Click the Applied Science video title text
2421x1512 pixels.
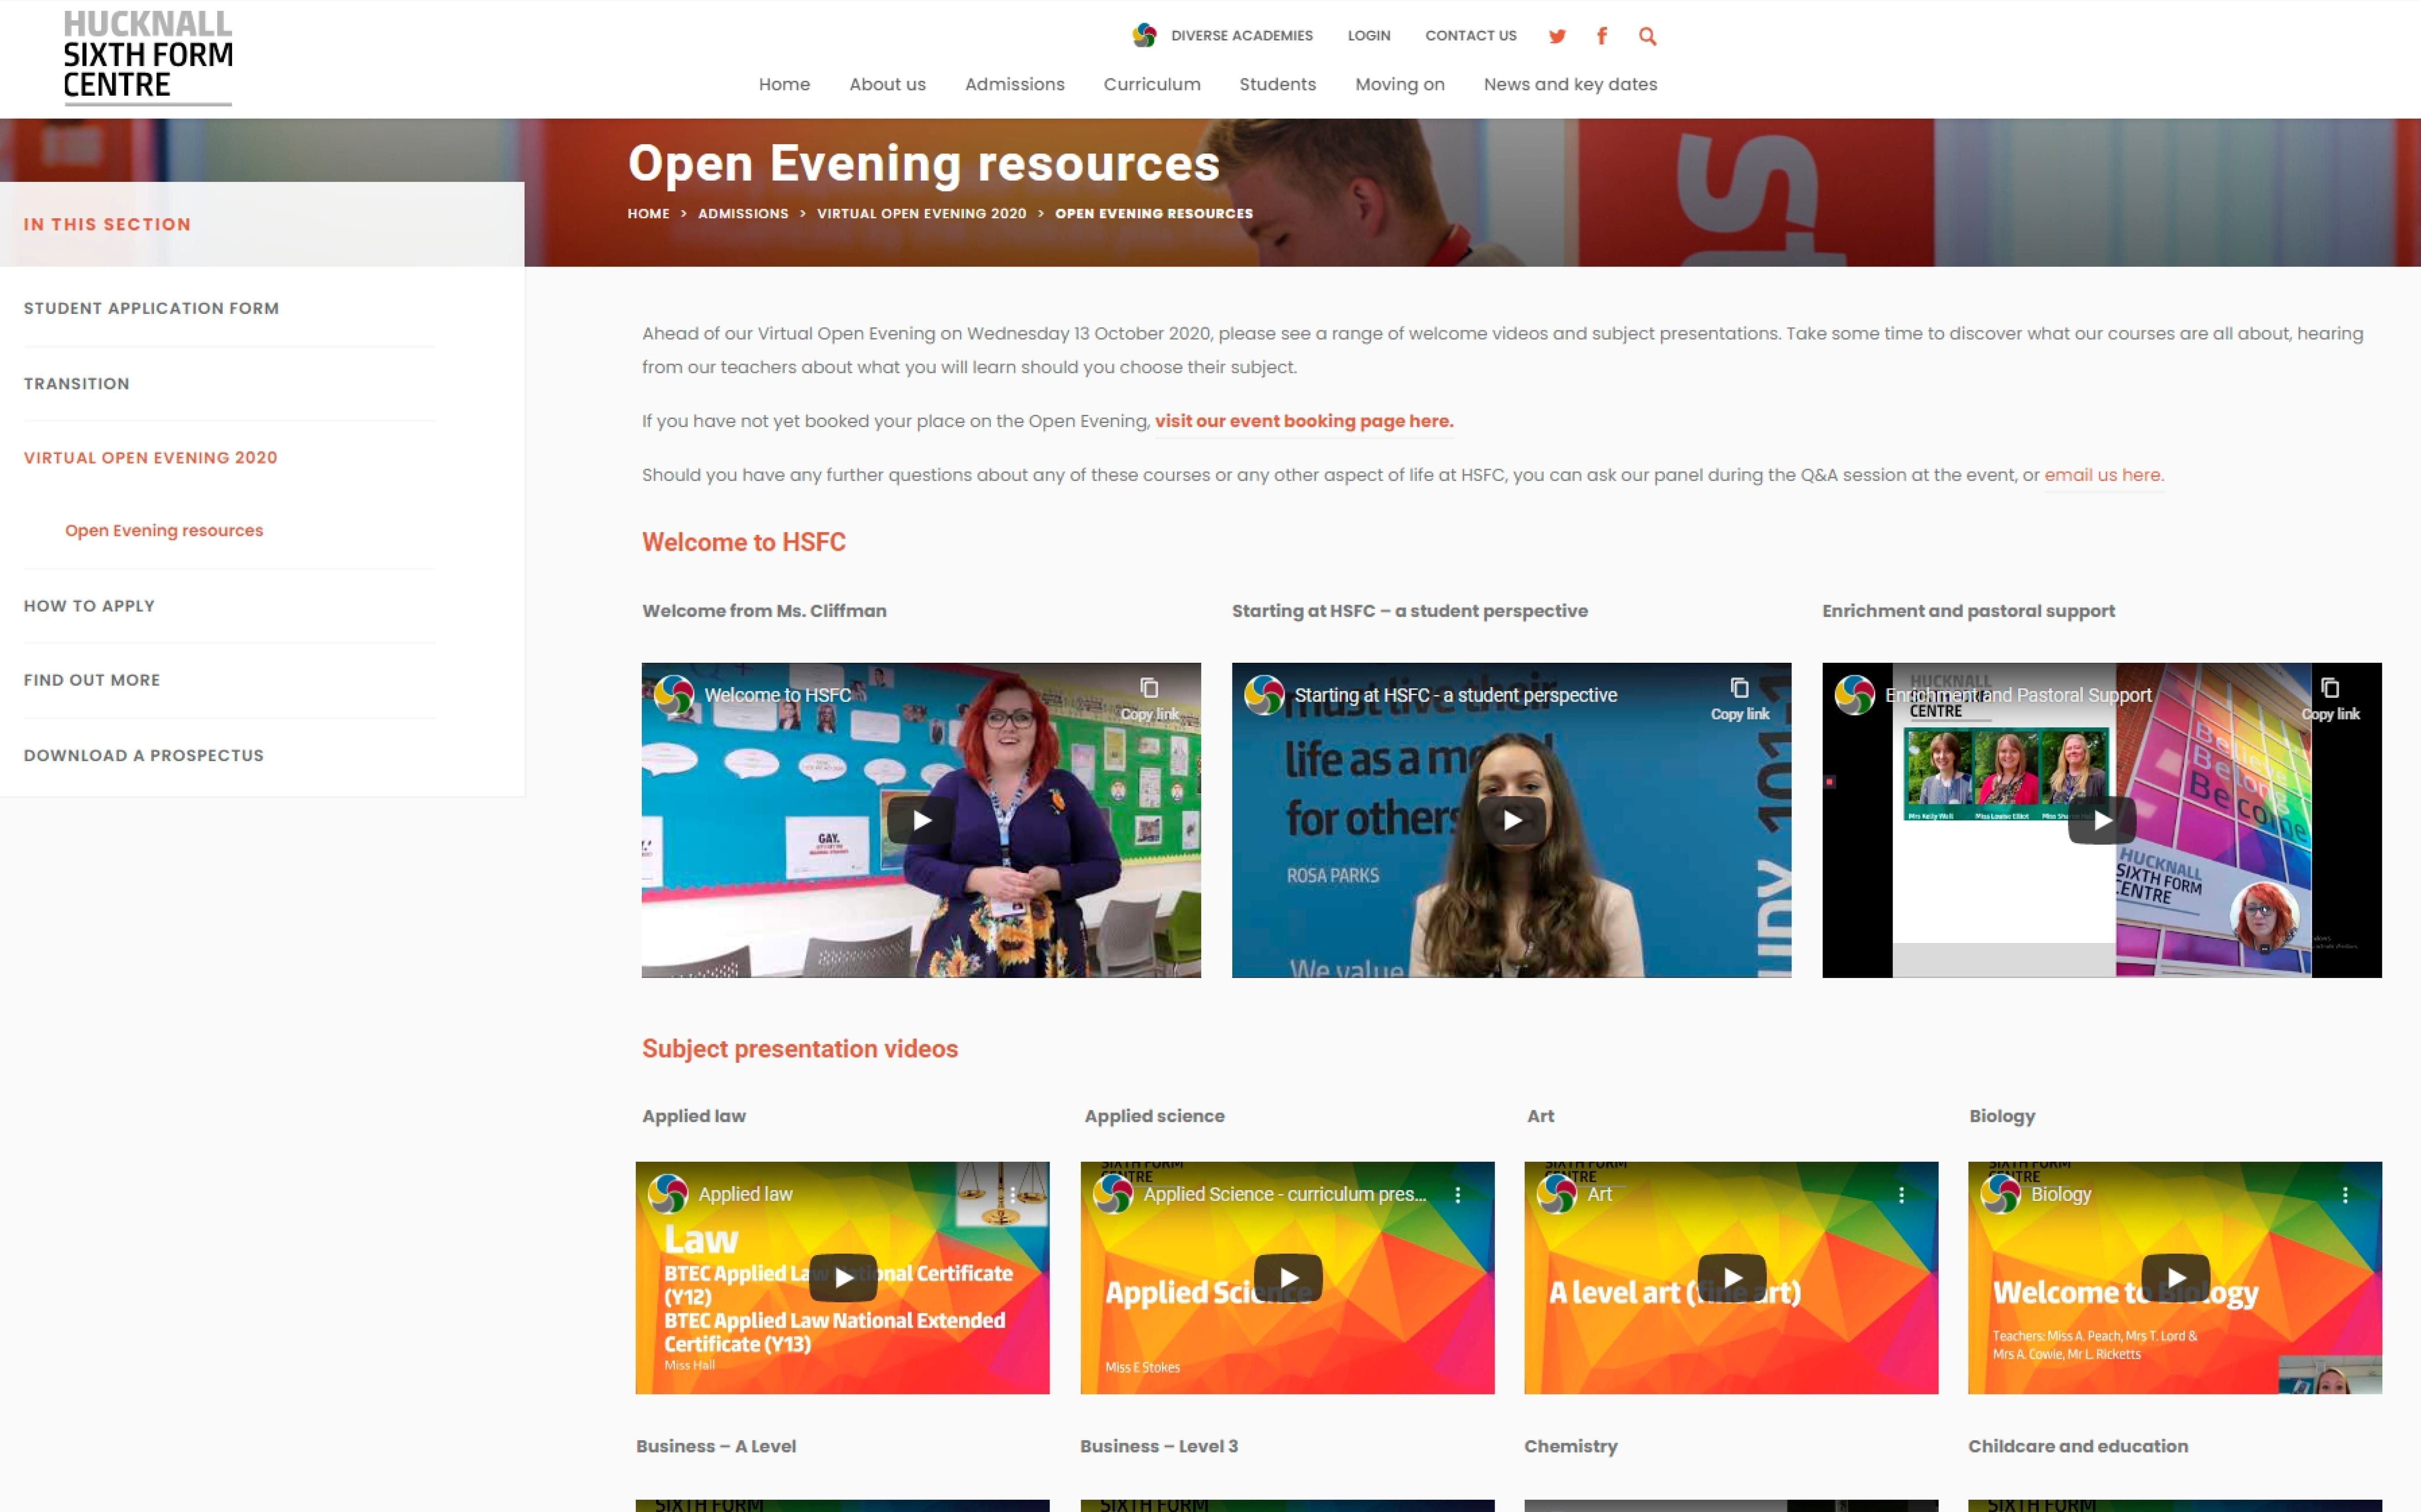(x=1284, y=1194)
